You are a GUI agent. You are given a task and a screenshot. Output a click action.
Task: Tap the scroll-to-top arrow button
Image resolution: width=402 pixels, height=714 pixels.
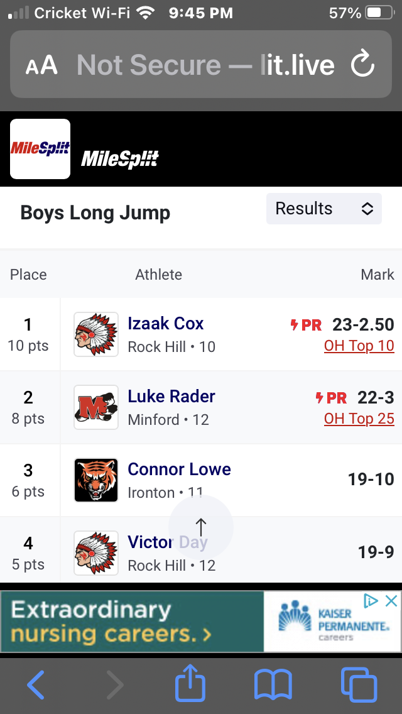[x=201, y=527]
